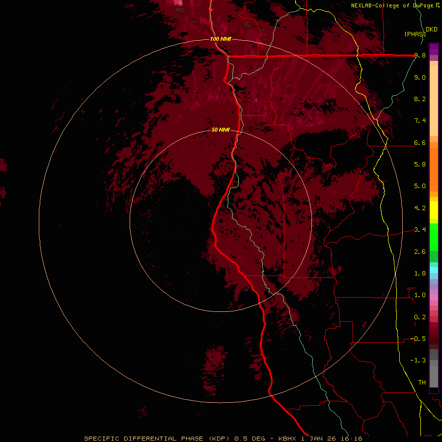442x442 pixels.
Task: Click the 1.8 scale value
Action: tap(420, 274)
